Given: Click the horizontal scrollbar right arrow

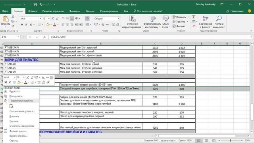Looking at the screenshot, I should pos(249,135).
